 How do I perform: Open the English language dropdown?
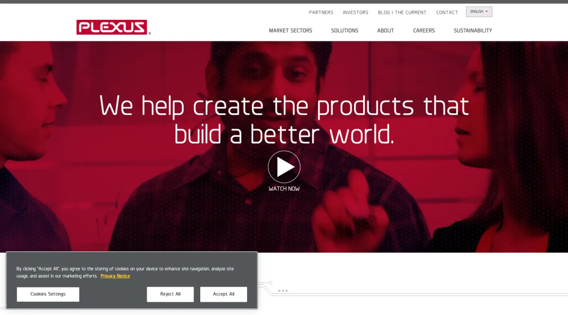coord(479,12)
